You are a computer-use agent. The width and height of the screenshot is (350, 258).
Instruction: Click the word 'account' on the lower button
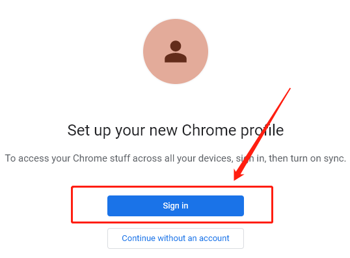pos(214,238)
